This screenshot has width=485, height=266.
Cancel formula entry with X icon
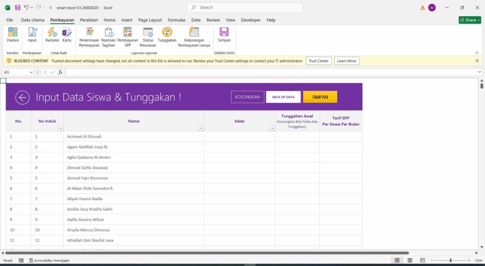pos(45,72)
